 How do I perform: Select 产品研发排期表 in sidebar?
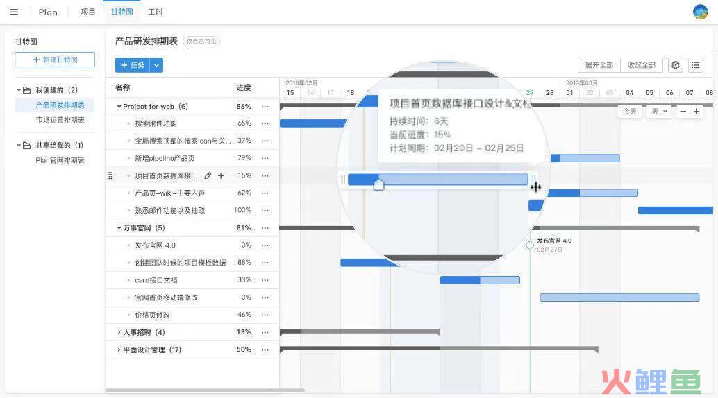pos(60,105)
